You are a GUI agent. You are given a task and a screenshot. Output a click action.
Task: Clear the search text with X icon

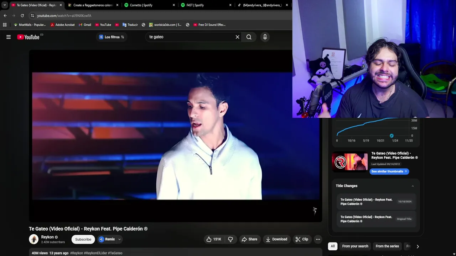tap(238, 37)
